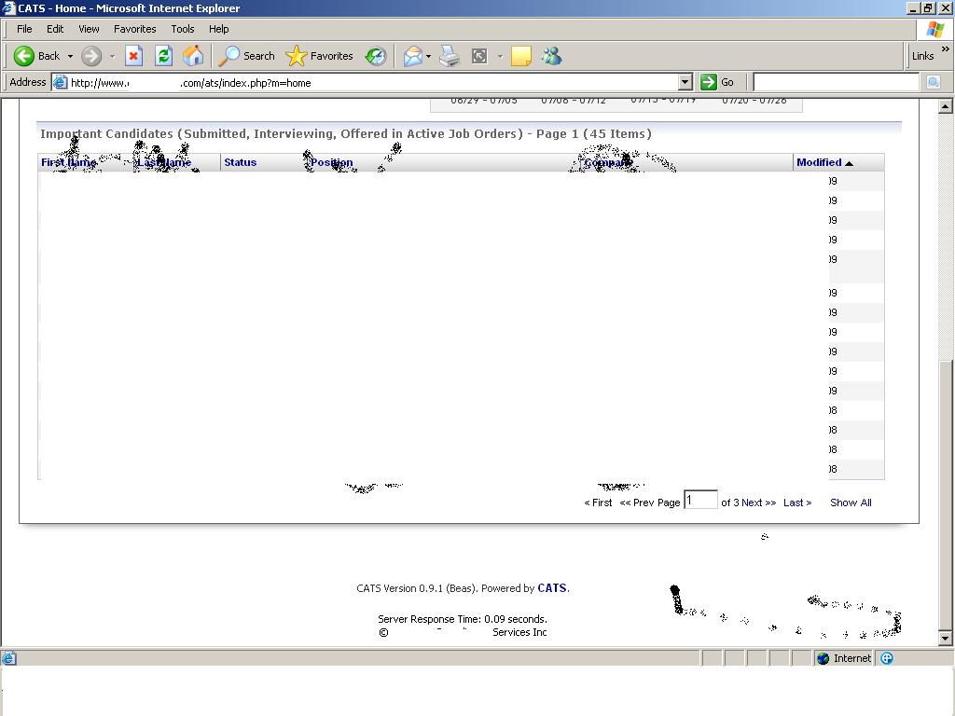Open Windows Messenger icon in toolbar
The image size is (955, 716).
tap(551, 56)
